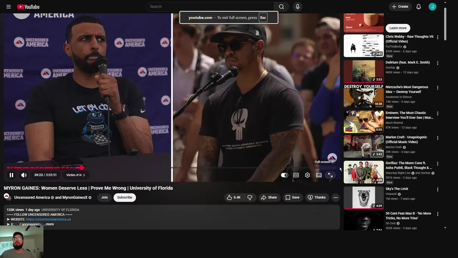Screen dimensions: 458x258
Task: Play Marlon Craft Unapologetic thumbnail
Action: 364,146
